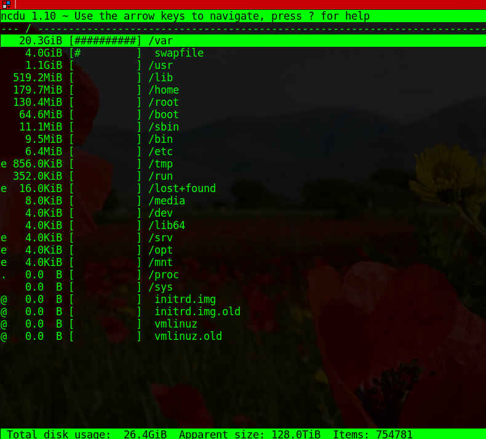Image resolution: width=486 pixels, height=439 pixels.
Task: Select the /lost+found directory row
Action: tap(243, 188)
